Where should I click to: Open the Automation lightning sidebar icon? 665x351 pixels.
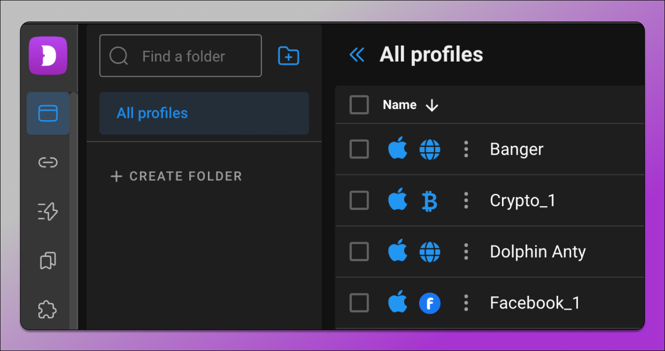point(48,211)
